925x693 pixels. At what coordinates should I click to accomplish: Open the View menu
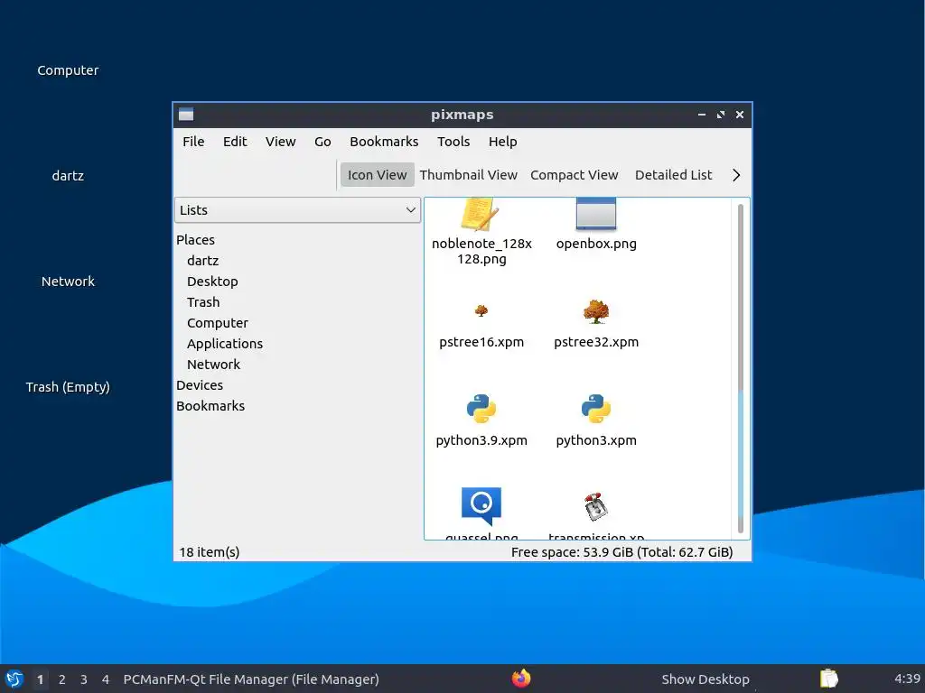point(280,142)
